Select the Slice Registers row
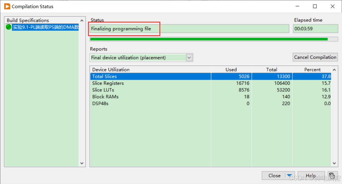Image resolution: width=342 pixels, height=184 pixels. (211, 83)
